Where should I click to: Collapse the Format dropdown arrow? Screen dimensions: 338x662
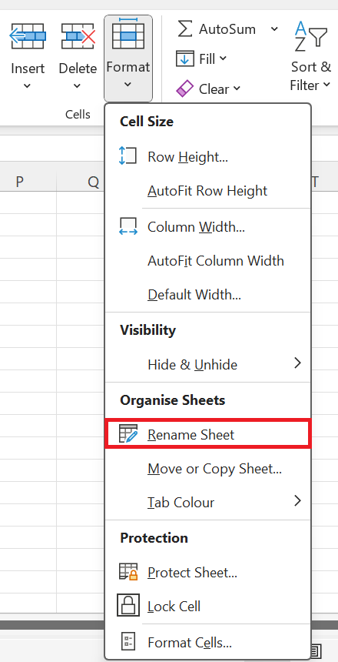[128, 84]
